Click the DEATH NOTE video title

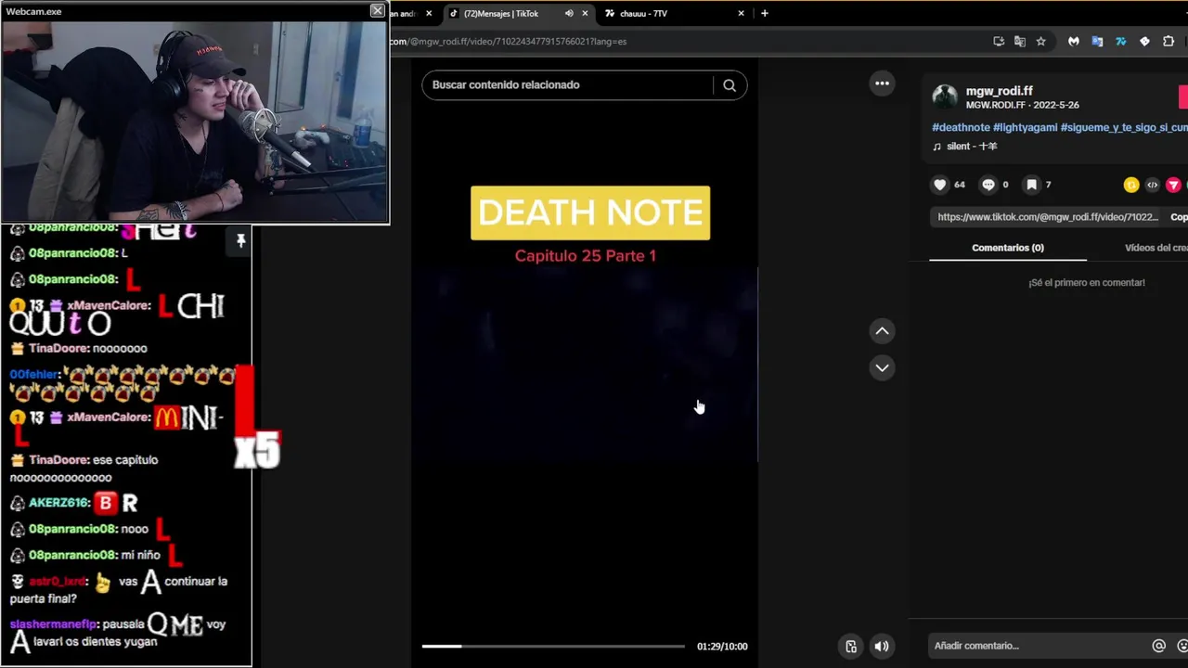coord(590,213)
